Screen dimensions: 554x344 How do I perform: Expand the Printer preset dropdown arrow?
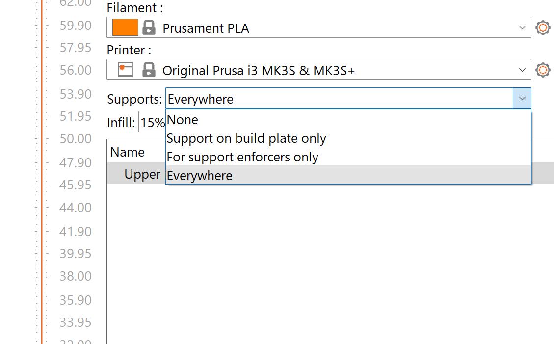click(x=522, y=70)
